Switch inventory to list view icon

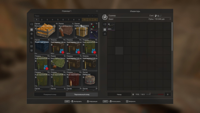point(105,24)
